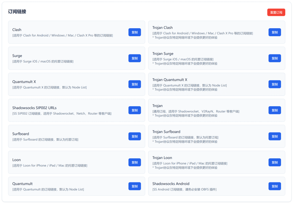Screen dimensions: 293x204
Task: Copy the Trojan Loon subscription link
Action: [x=274, y=162]
